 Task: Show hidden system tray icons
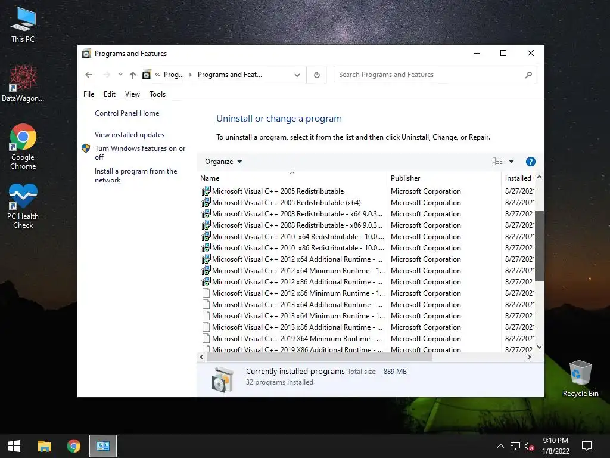click(x=500, y=446)
